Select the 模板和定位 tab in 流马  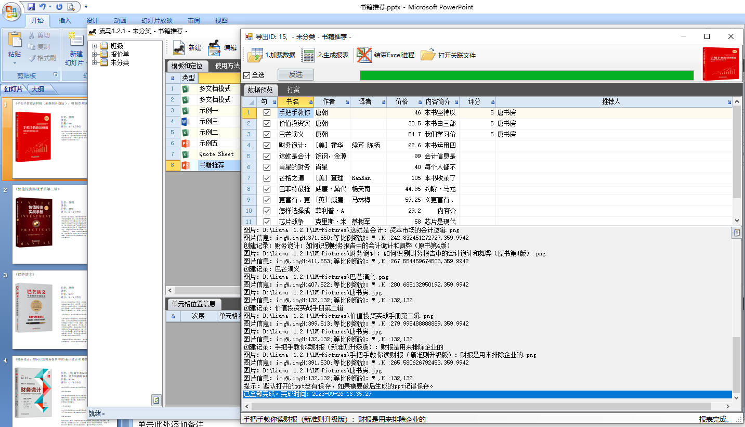tap(187, 66)
